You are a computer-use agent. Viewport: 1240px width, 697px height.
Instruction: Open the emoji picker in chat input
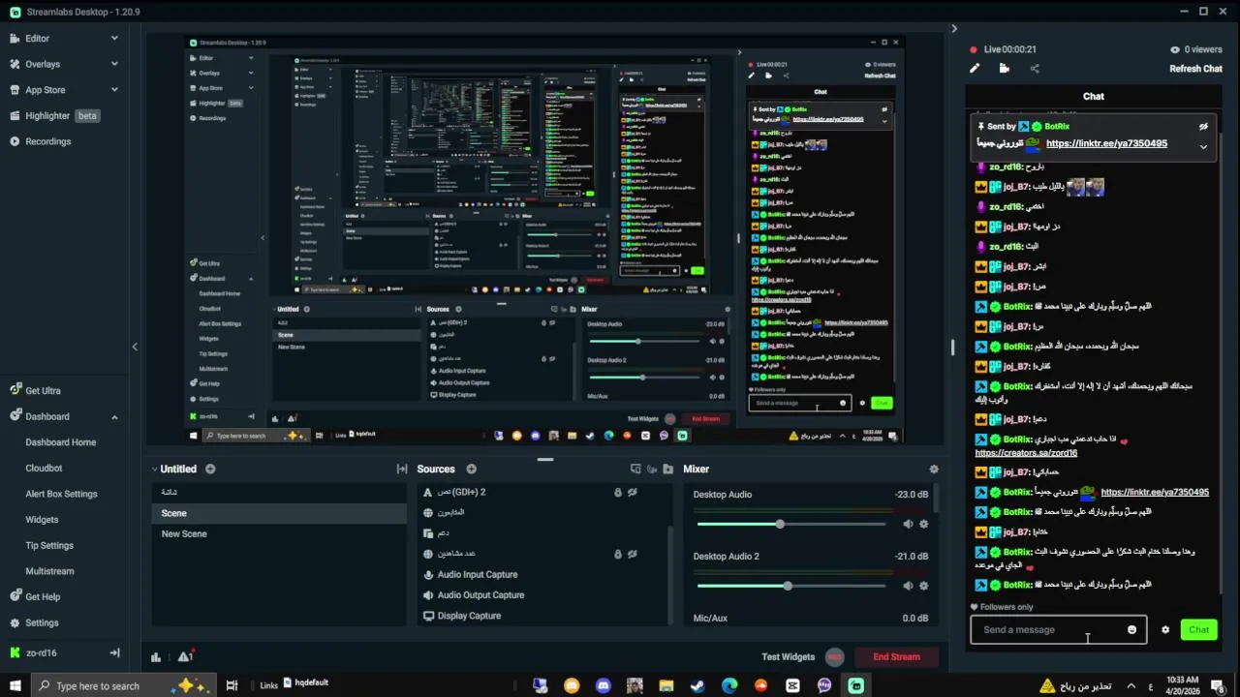click(x=1131, y=630)
